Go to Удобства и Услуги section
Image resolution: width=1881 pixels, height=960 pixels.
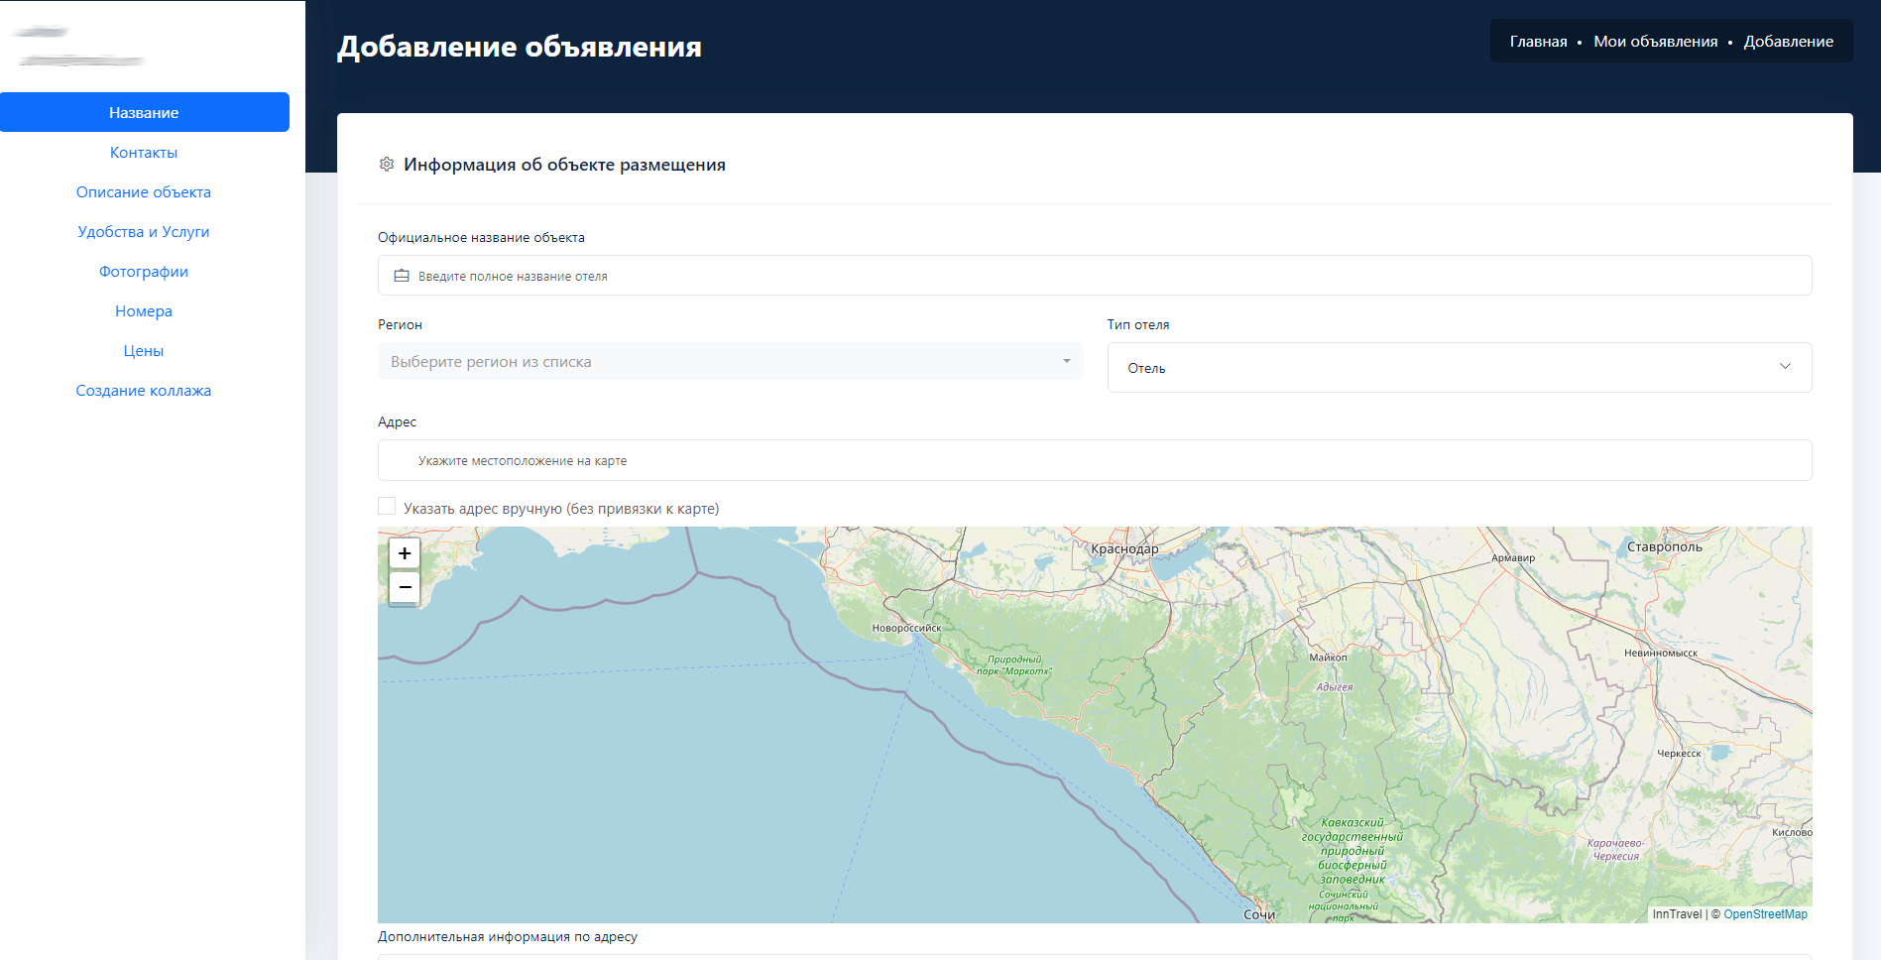(144, 232)
